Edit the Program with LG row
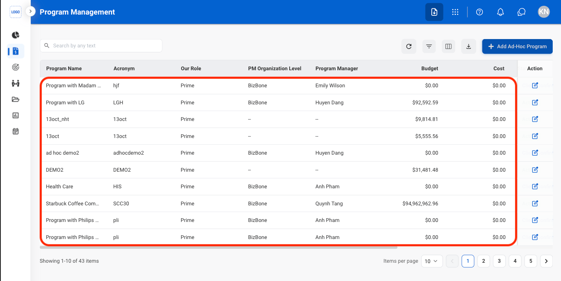This screenshot has width=561, height=281. click(535, 102)
